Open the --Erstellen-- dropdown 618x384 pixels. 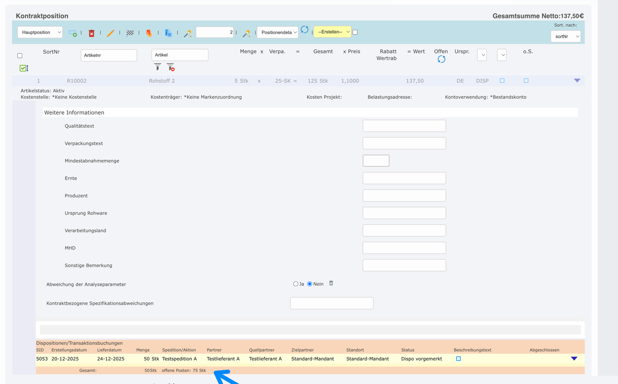coord(332,32)
